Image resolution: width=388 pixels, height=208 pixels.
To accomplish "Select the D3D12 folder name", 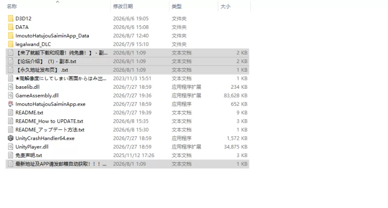I will click(x=23, y=18).
